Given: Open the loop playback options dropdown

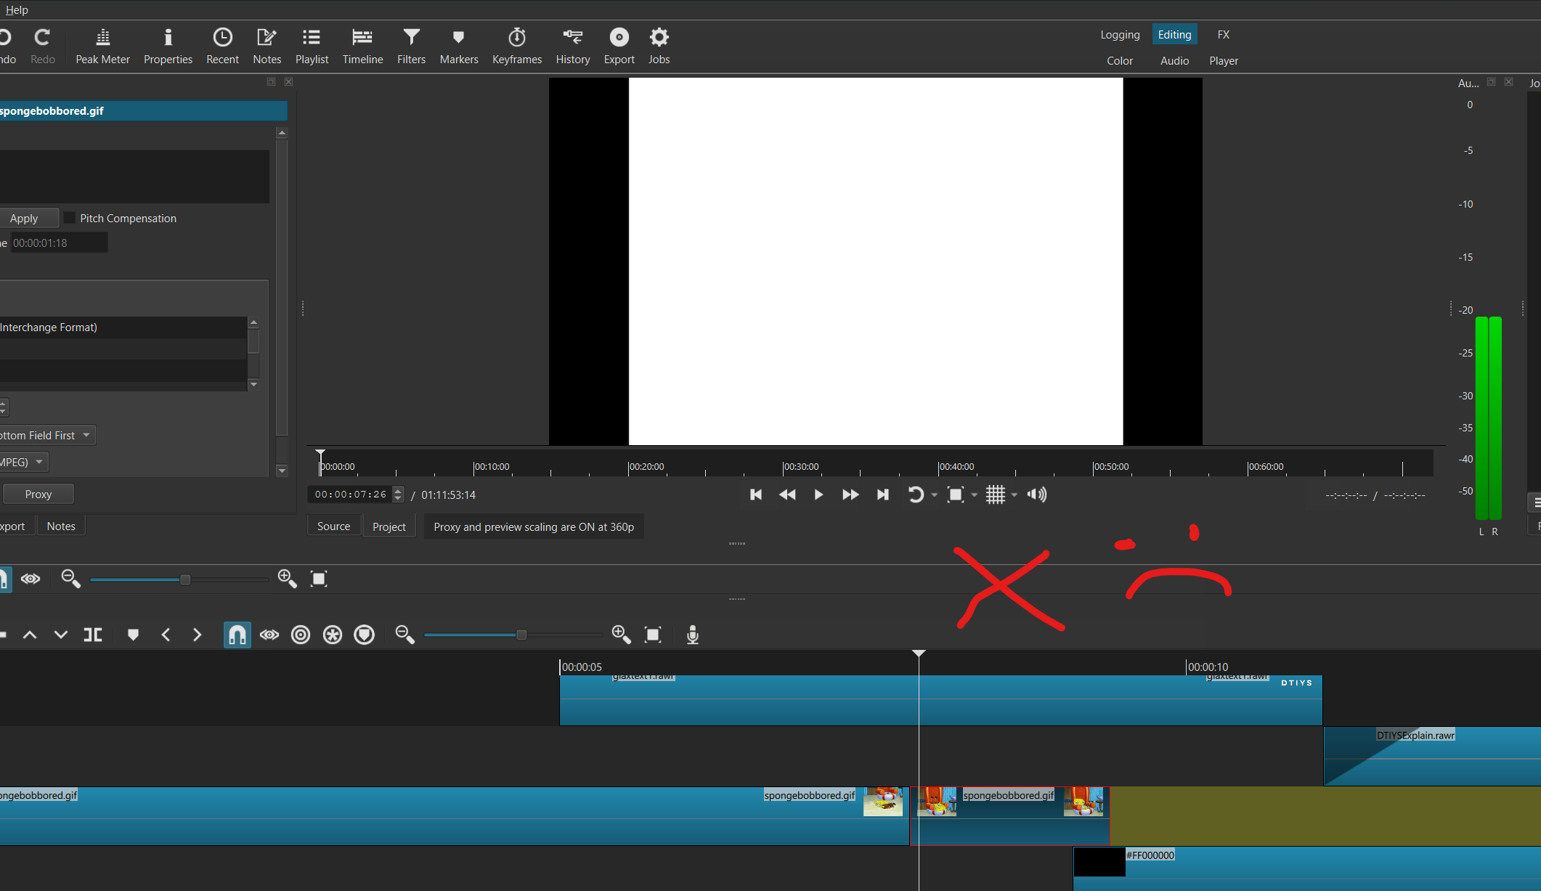Looking at the screenshot, I should click(x=933, y=495).
